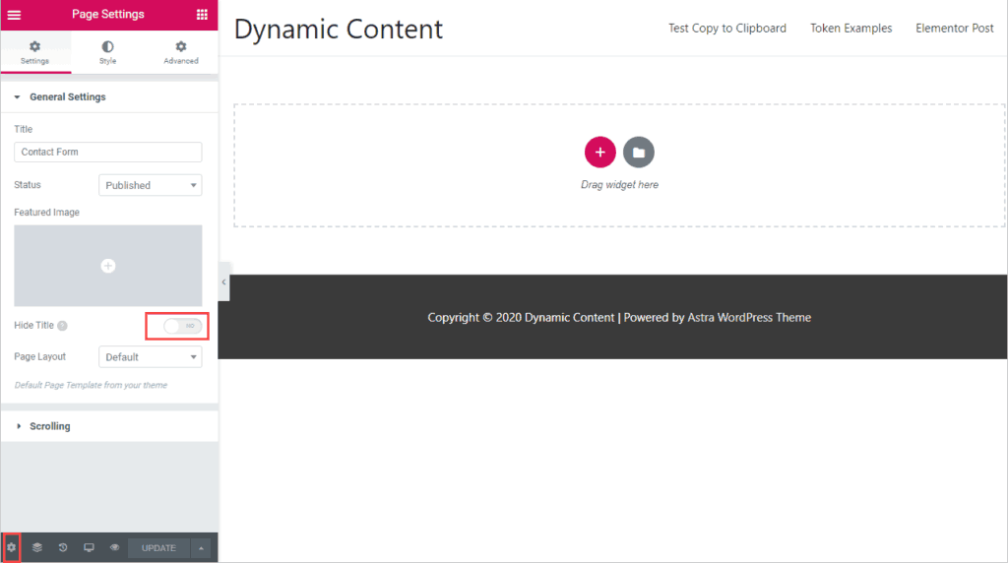
Task: Open the Status dropdown
Action: pos(151,185)
